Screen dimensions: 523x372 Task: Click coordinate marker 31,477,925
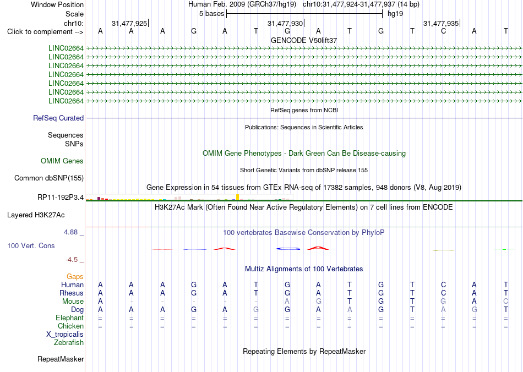[129, 23]
